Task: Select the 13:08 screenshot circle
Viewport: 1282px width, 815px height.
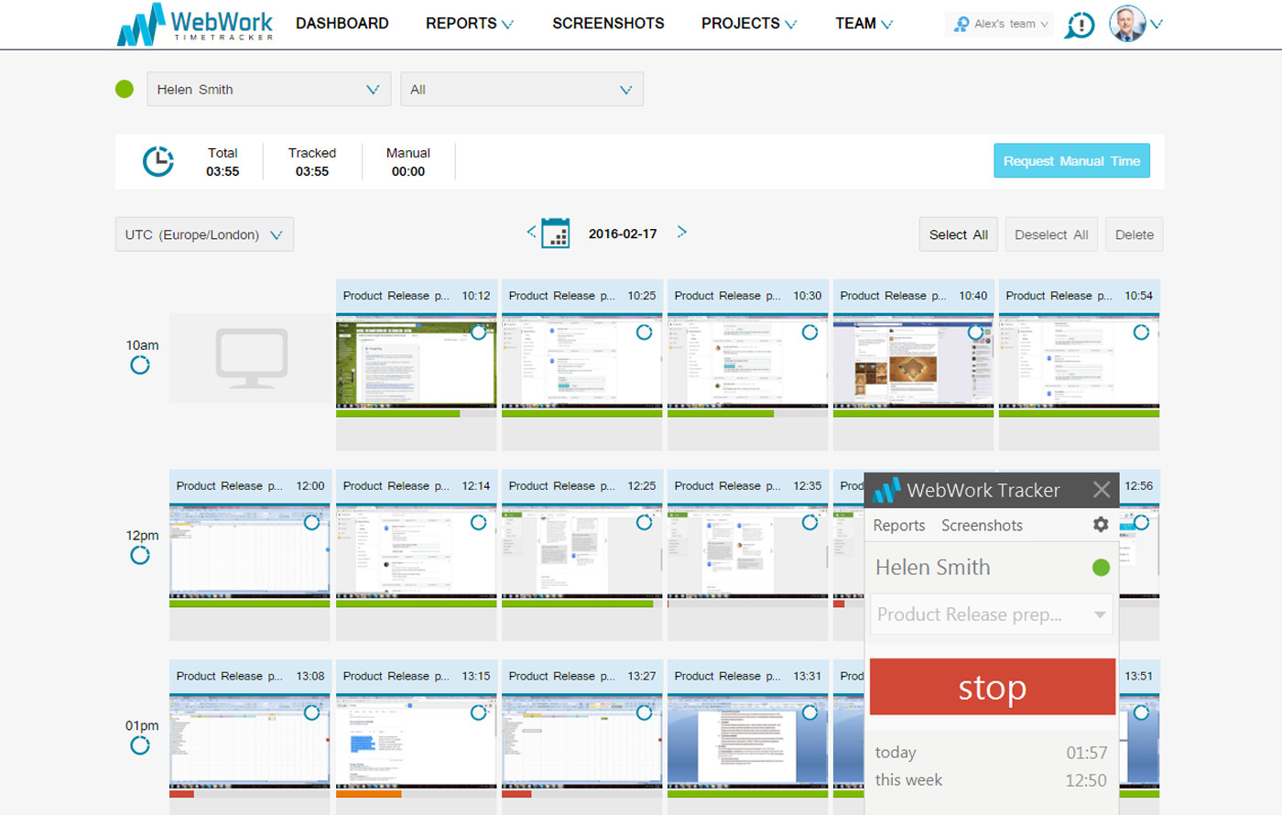Action: (311, 712)
